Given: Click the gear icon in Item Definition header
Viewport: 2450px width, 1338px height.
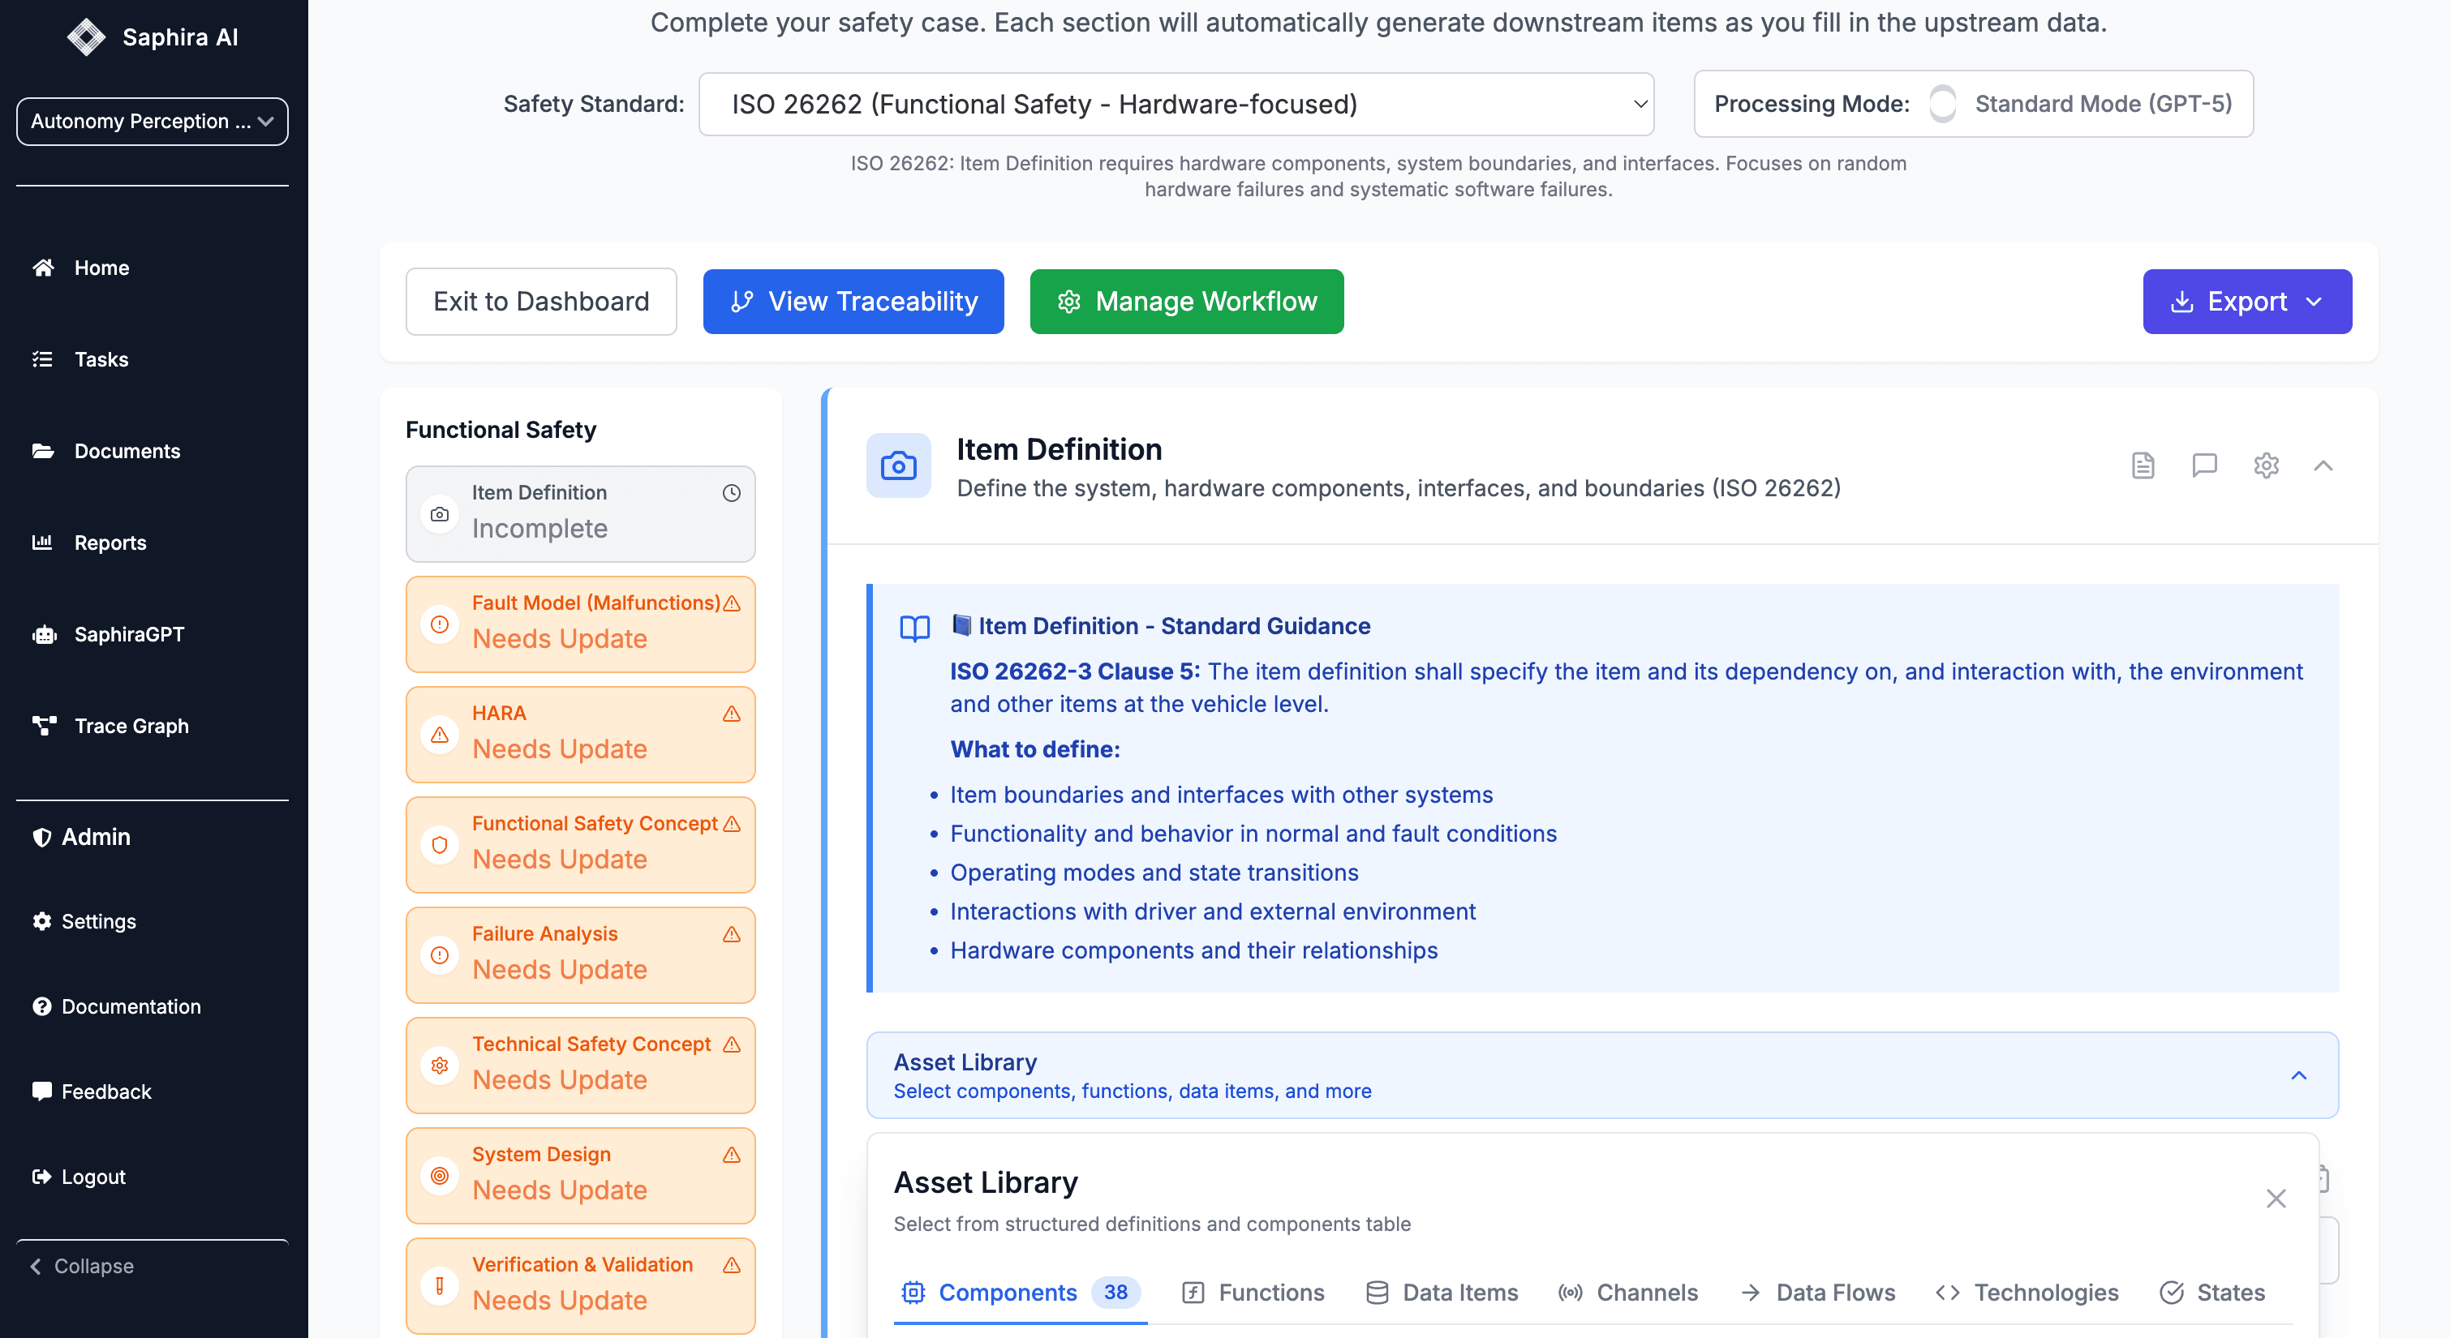Looking at the screenshot, I should point(2266,465).
